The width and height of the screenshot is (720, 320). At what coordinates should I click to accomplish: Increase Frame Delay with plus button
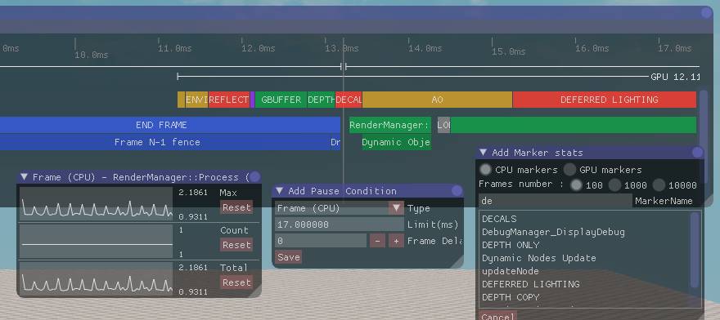[x=396, y=241]
